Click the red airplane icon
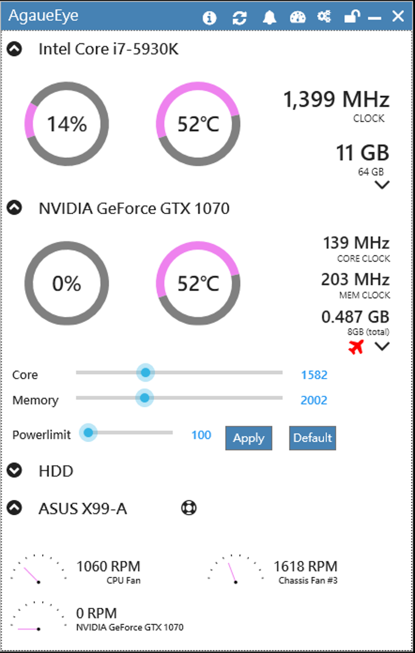415x653 pixels. tap(356, 346)
